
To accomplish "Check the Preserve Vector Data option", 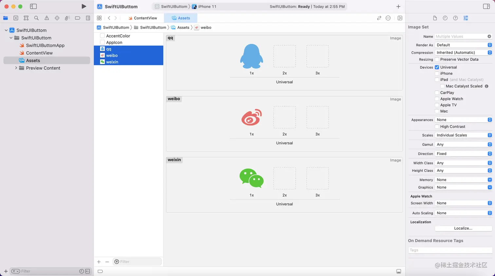I will [x=438, y=59].
